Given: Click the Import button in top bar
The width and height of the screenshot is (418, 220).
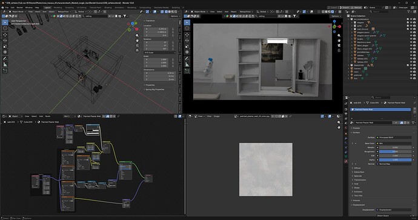Looking at the screenshot, I should [x=345, y=7].
